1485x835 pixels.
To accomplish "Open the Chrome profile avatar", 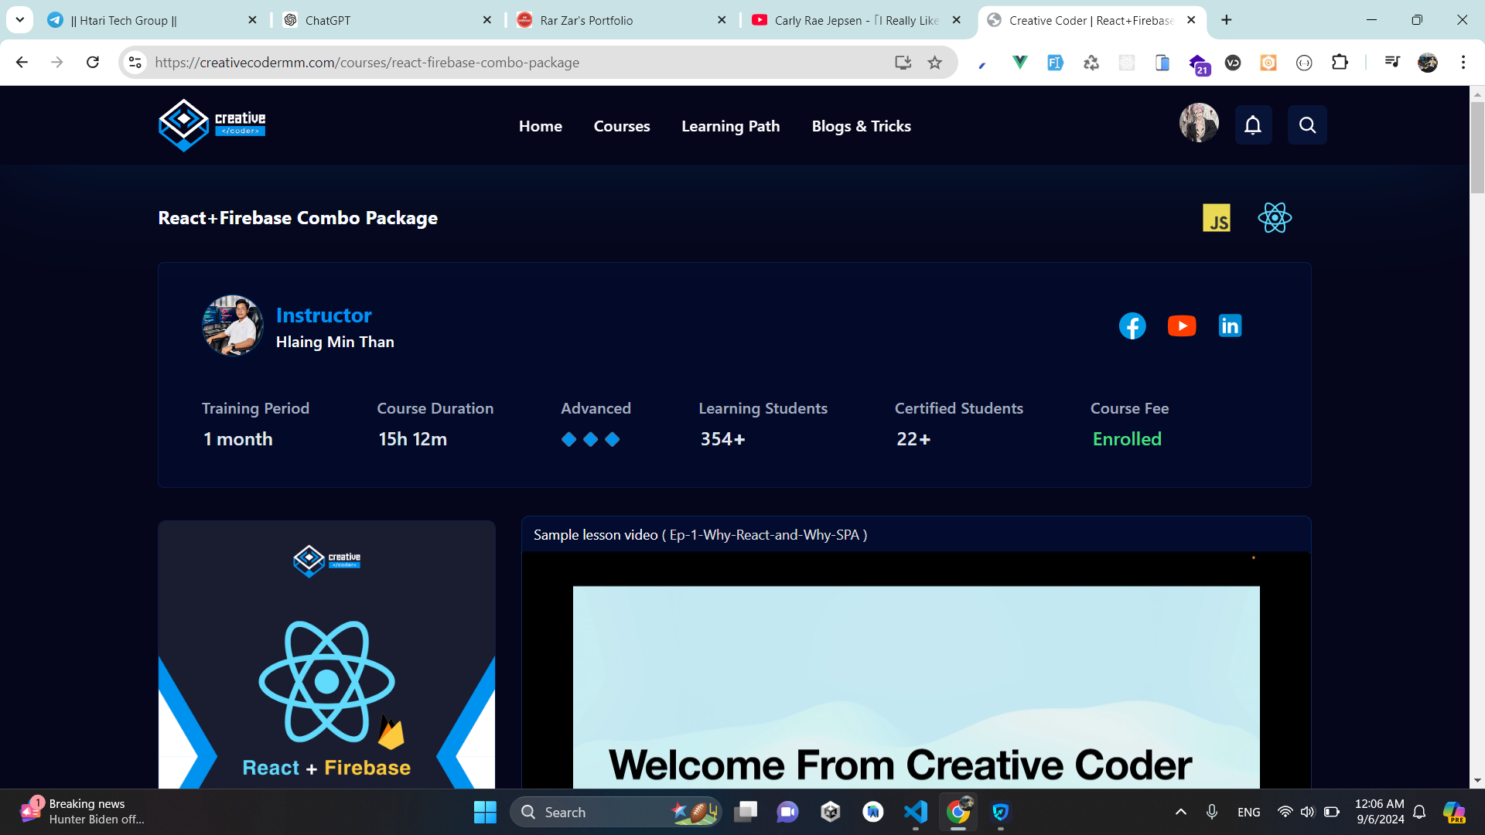I will pyautogui.click(x=1428, y=63).
